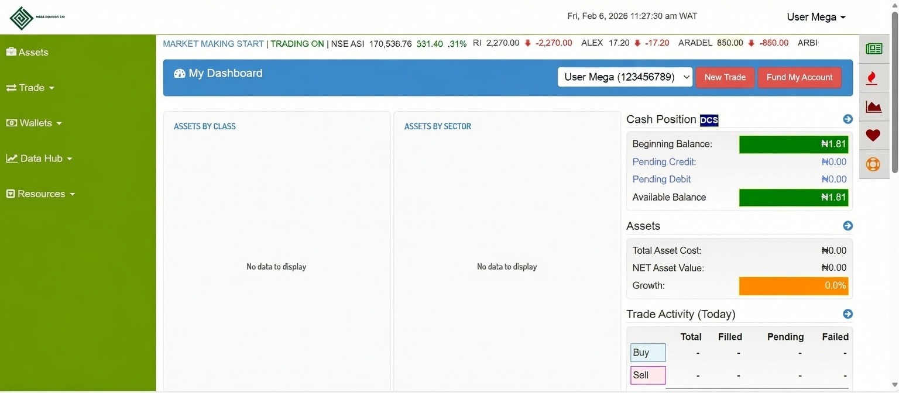899x393 pixels.
Task: Click the ASSETS BY CLASS panel title
Action: pyautogui.click(x=205, y=126)
